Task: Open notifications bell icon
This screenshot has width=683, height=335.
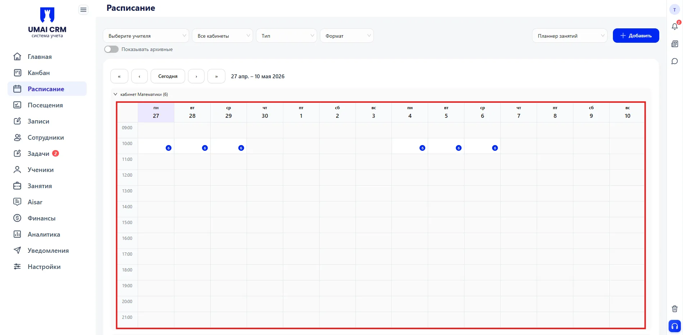Action: pos(675,26)
